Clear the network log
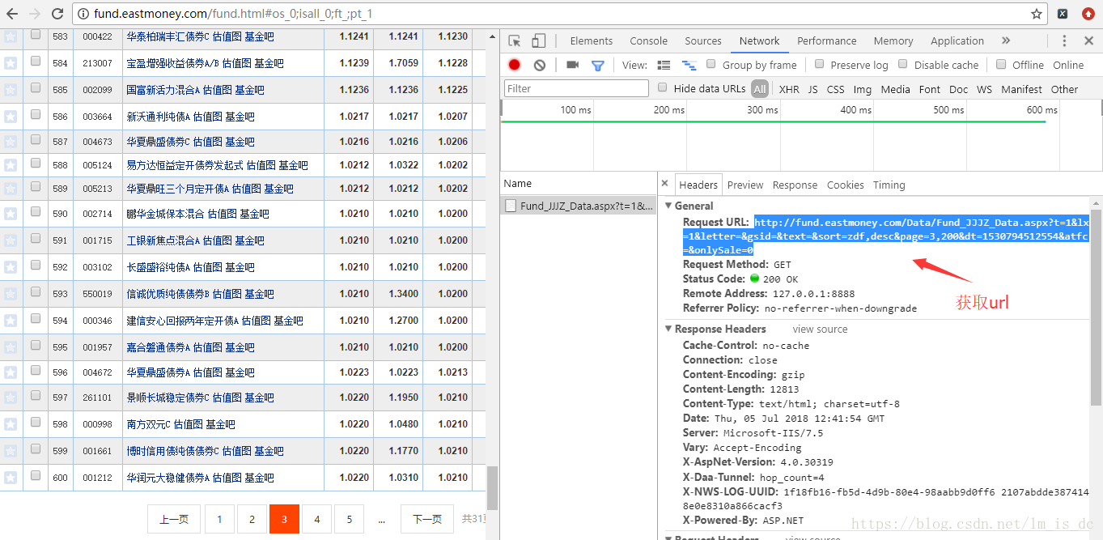Image resolution: width=1103 pixels, height=540 pixels. [540, 65]
